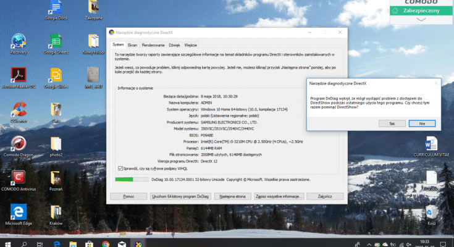Viewport: 454px width, 247px height.
Task: Expand hidden system tray icons chevron
Action: tap(369, 245)
